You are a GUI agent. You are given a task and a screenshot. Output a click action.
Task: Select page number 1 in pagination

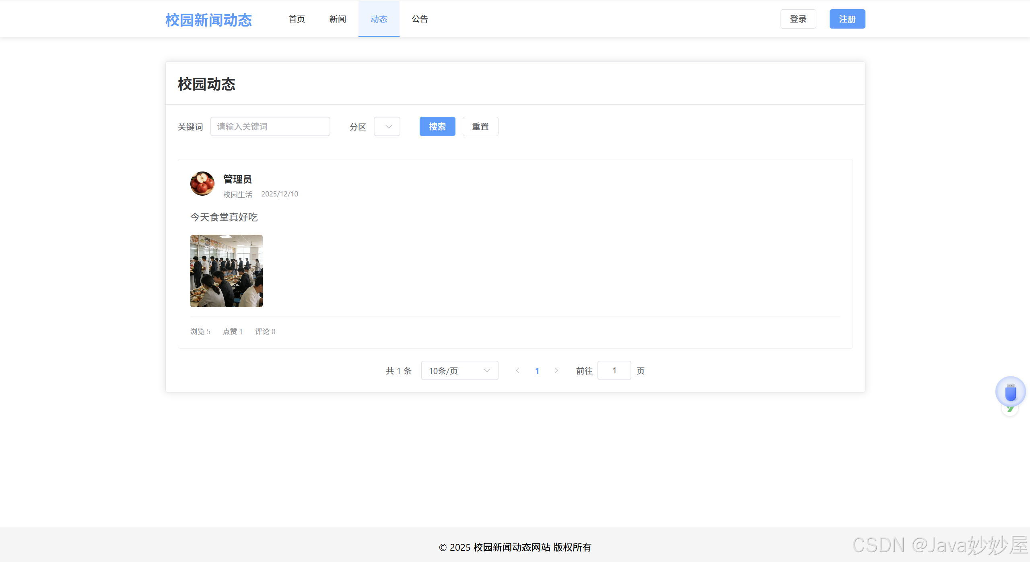(537, 371)
